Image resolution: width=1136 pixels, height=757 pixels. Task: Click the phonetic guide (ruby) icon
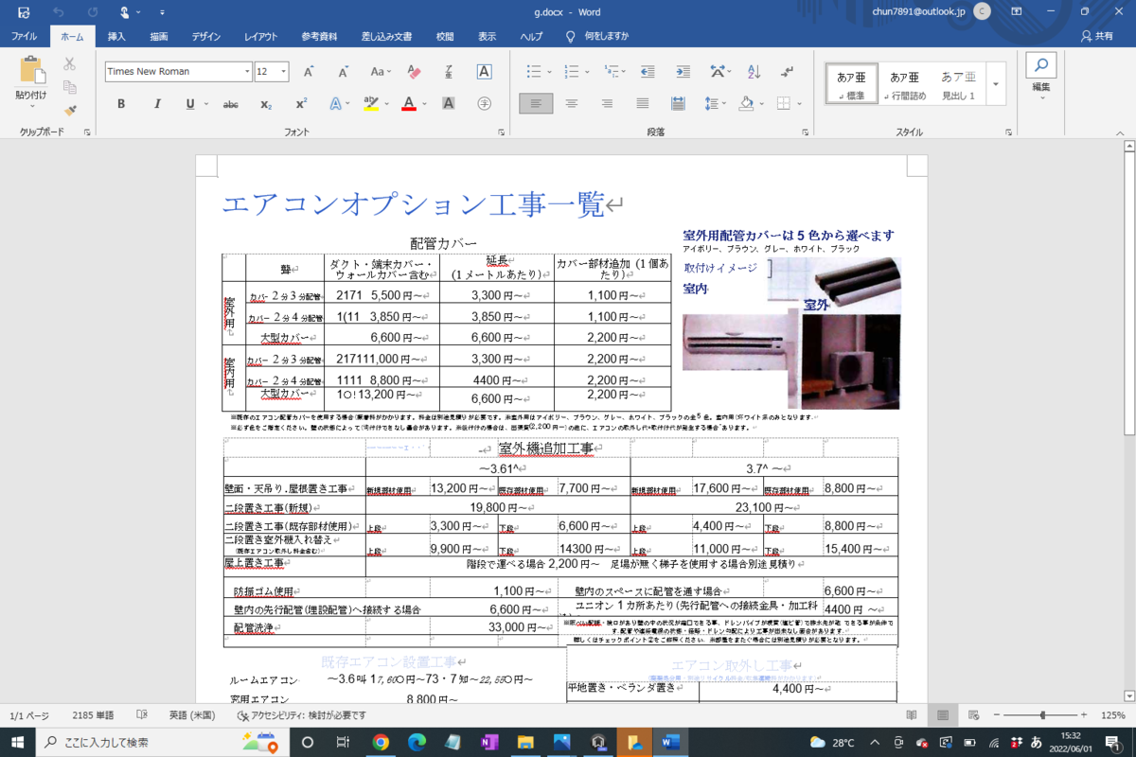448,72
